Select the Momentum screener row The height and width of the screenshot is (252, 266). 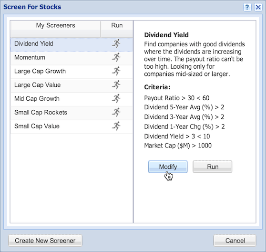coord(72,58)
